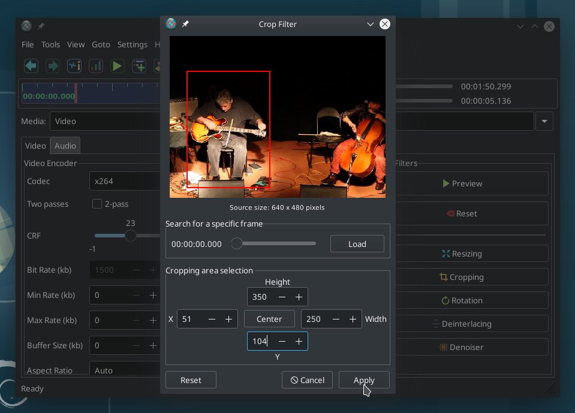
Task: Enable the 2-pass checkbox
Action: pyautogui.click(x=97, y=204)
